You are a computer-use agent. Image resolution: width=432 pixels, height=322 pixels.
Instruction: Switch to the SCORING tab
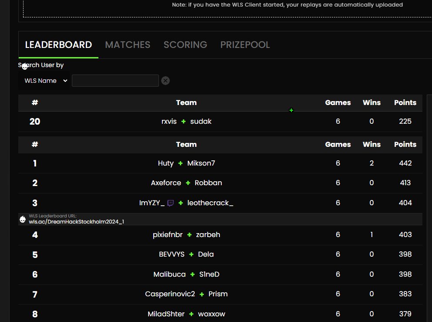185,44
